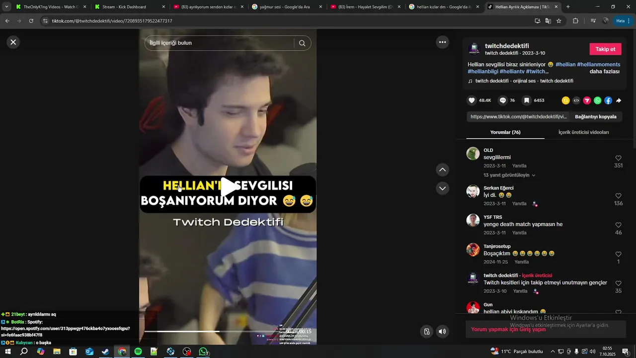
Task: Switch to İrem - Hayalet Sevgilim tab
Action: [x=365, y=7]
